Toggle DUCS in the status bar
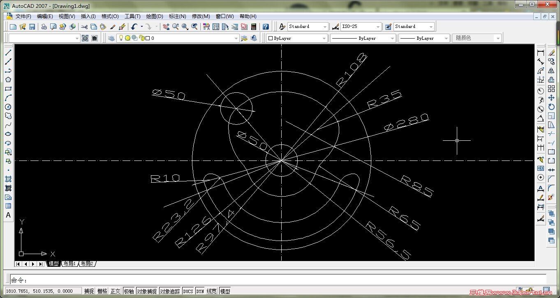 click(x=188, y=291)
